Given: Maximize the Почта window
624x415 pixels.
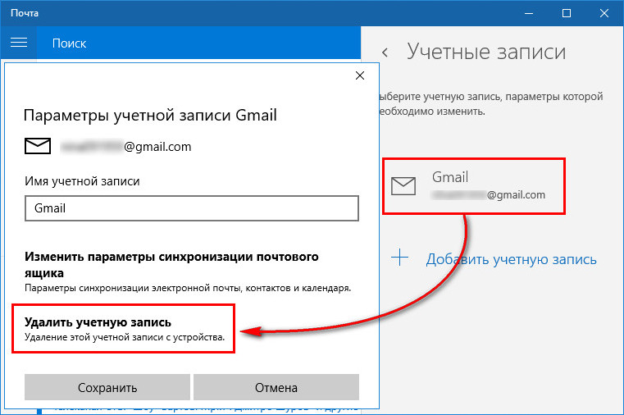Looking at the screenshot, I should 567,13.
